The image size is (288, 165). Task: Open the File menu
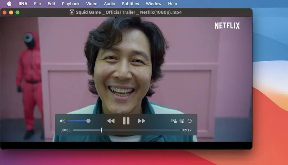point(37,4)
